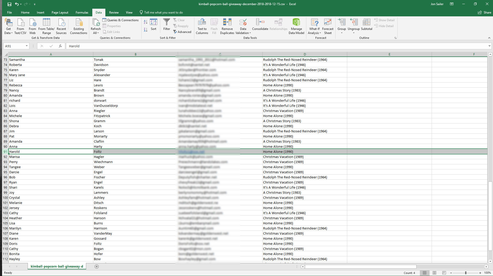Click Queries & Connections button
The image size is (493, 276).
120,20
